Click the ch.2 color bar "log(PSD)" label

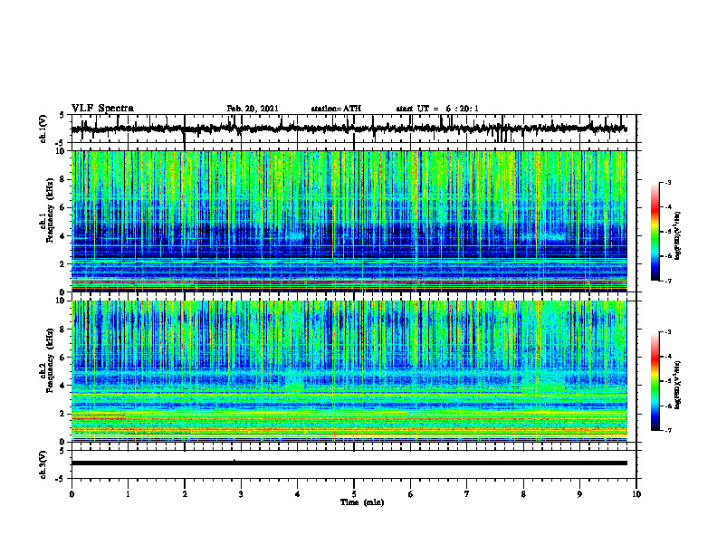tap(678, 385)
